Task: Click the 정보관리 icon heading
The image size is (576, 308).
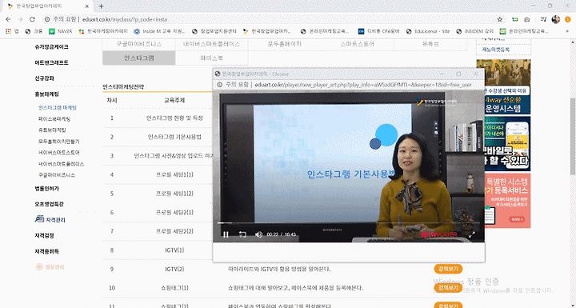Action: (50, 267)
